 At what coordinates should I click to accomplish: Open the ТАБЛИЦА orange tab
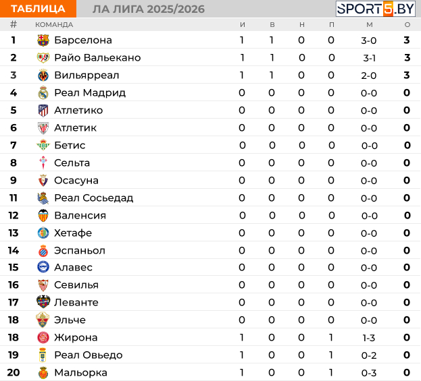coord(38,9)
